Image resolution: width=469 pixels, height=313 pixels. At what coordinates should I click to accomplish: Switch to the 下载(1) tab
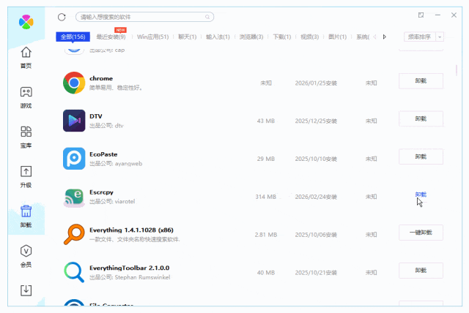coord(281,37)
